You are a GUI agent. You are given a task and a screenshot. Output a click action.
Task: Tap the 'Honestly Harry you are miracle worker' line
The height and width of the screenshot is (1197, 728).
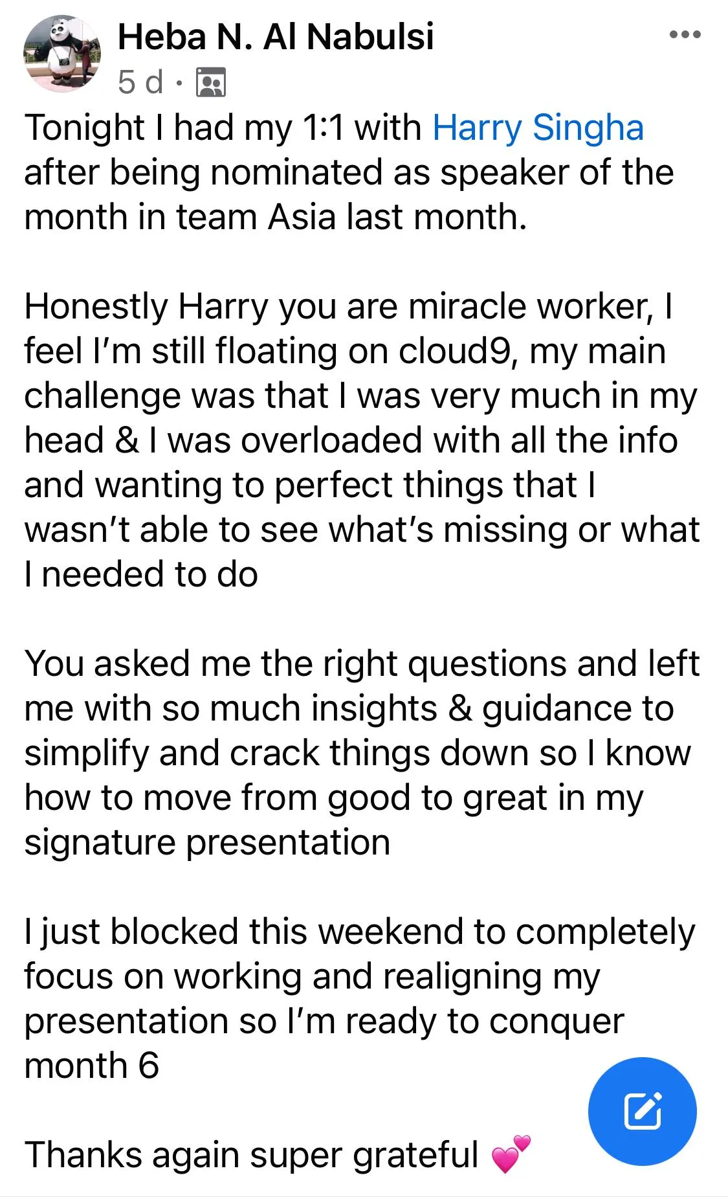(x=349, y=306)
